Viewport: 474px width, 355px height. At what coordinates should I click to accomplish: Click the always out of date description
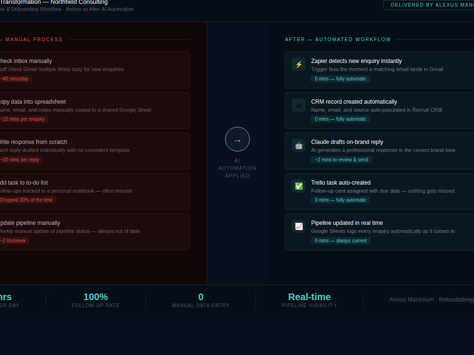coord(70,231)
